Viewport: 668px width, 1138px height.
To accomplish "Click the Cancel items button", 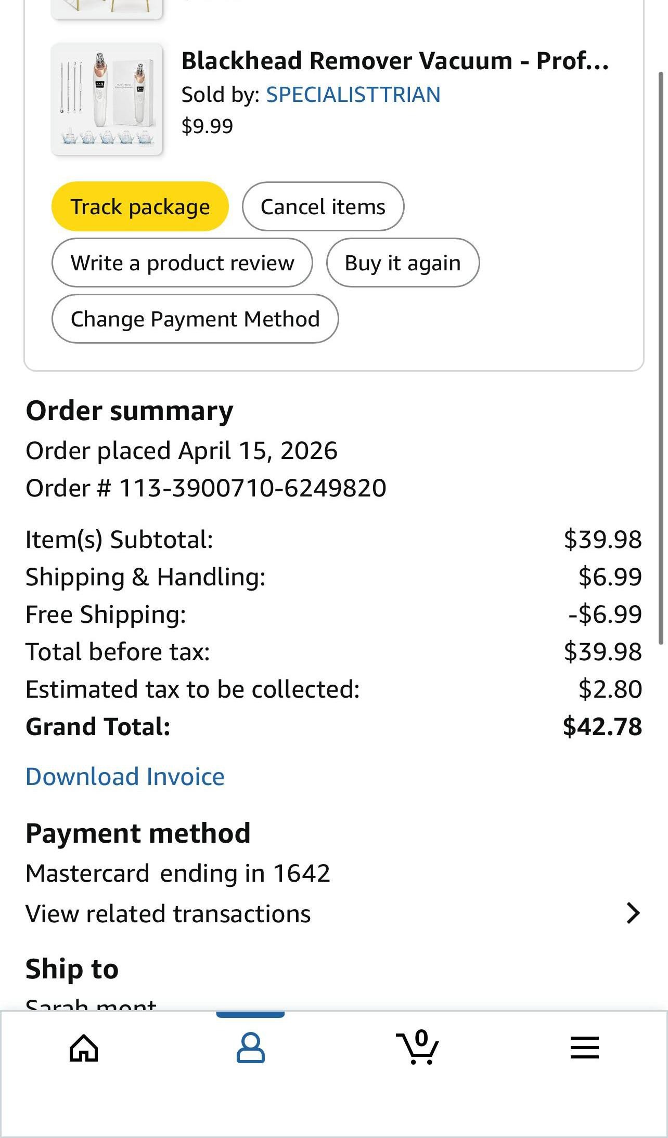I will coord(323,206).
